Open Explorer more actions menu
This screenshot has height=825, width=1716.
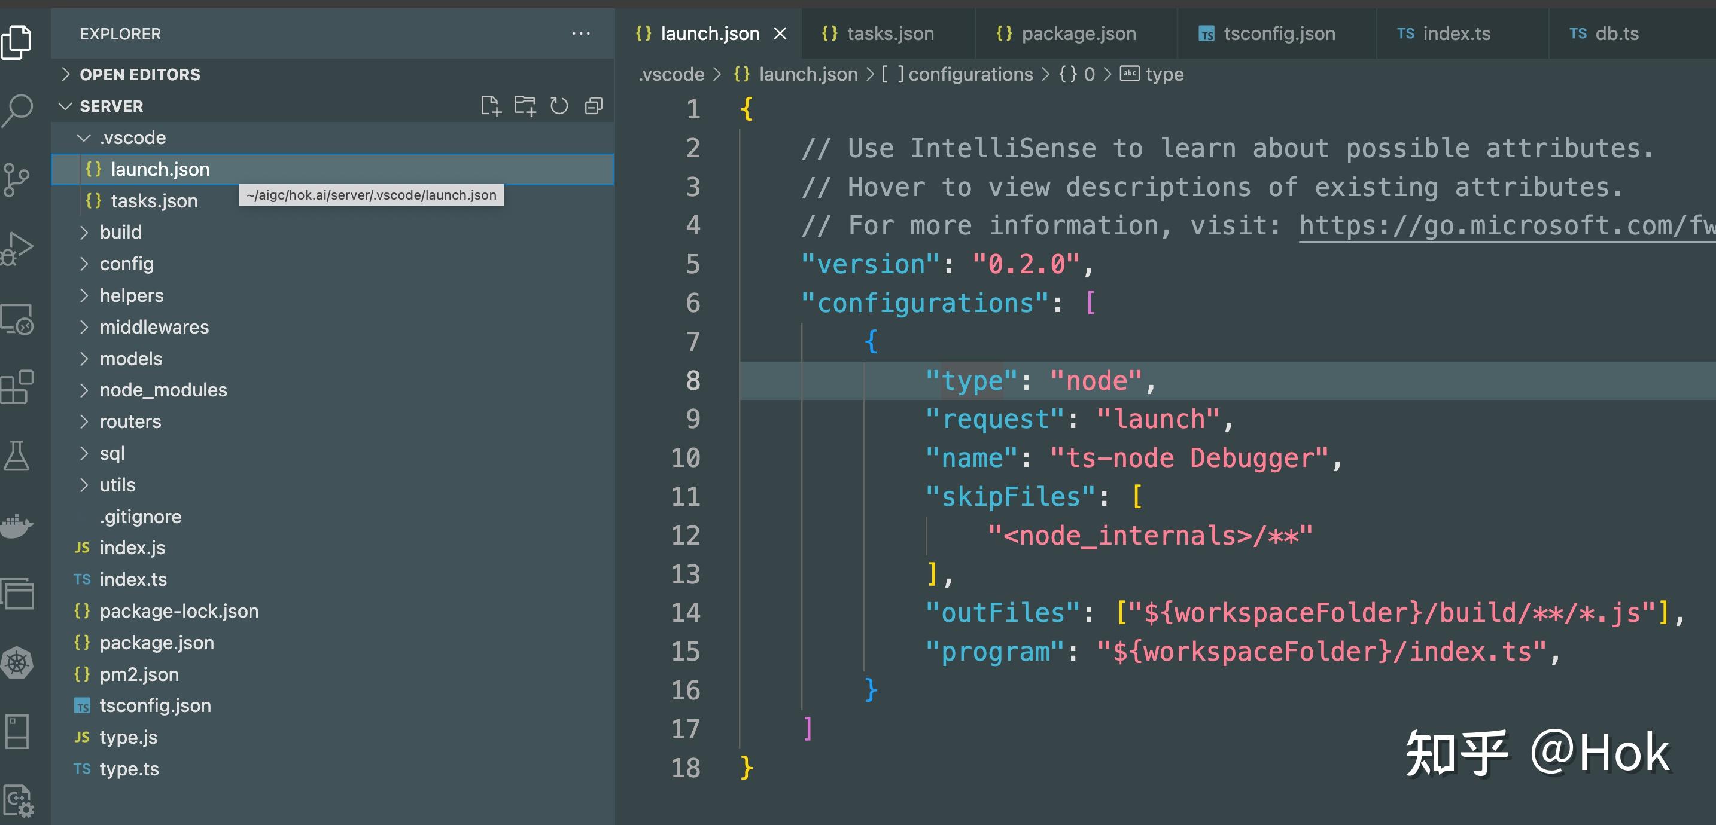click(x=581, y=33)
